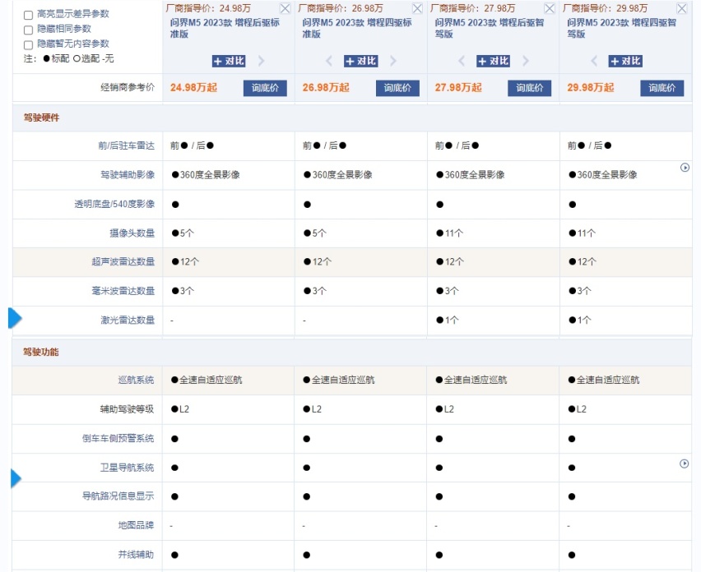Click 辅助驾驶等级 parameter label

[127, 409]
